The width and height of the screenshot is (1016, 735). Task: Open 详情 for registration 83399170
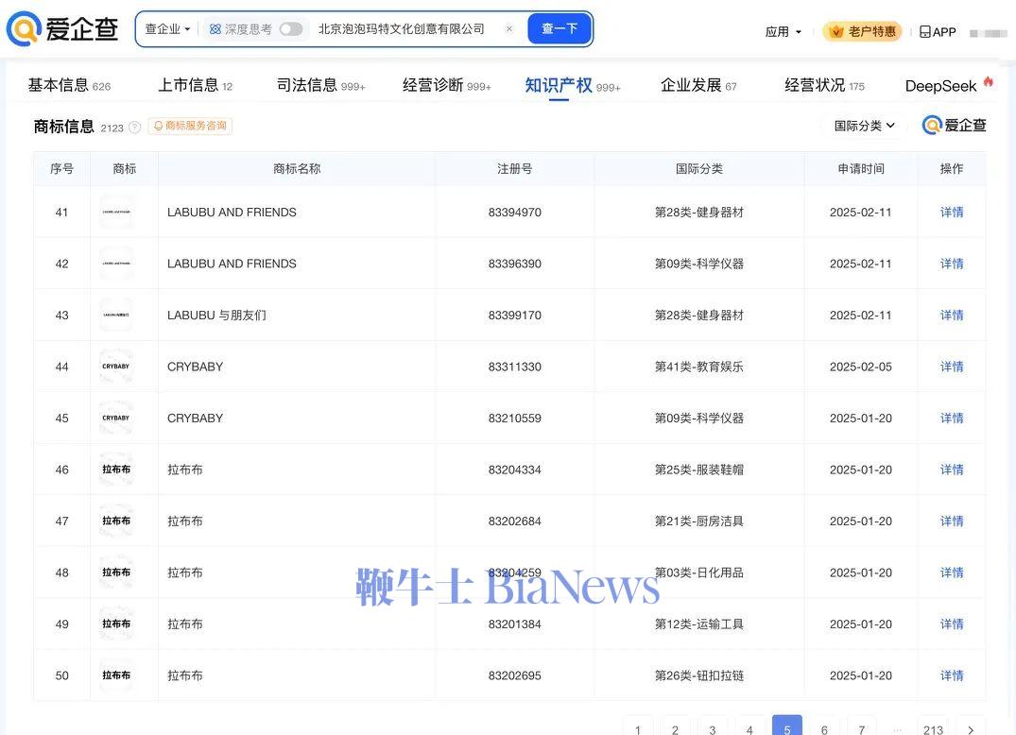951,315
